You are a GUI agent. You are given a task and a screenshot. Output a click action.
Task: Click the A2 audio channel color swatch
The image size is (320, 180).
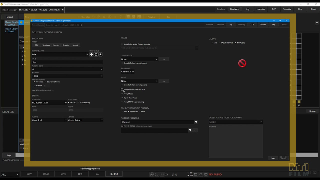[299, 102]
